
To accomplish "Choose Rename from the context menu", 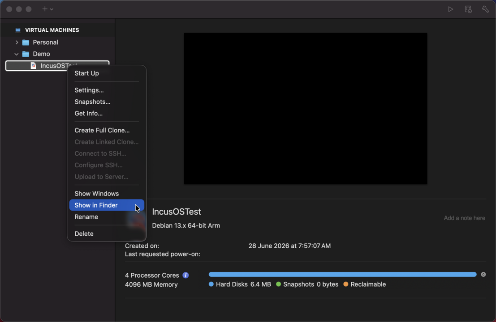I will tap(107, 217).
